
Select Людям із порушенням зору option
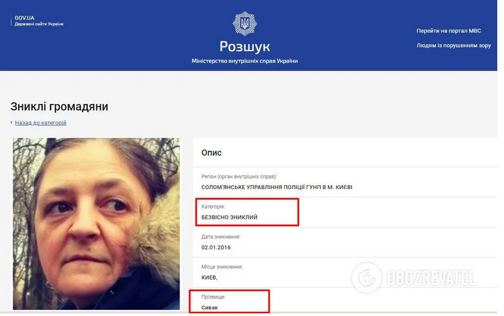point(454,46)
